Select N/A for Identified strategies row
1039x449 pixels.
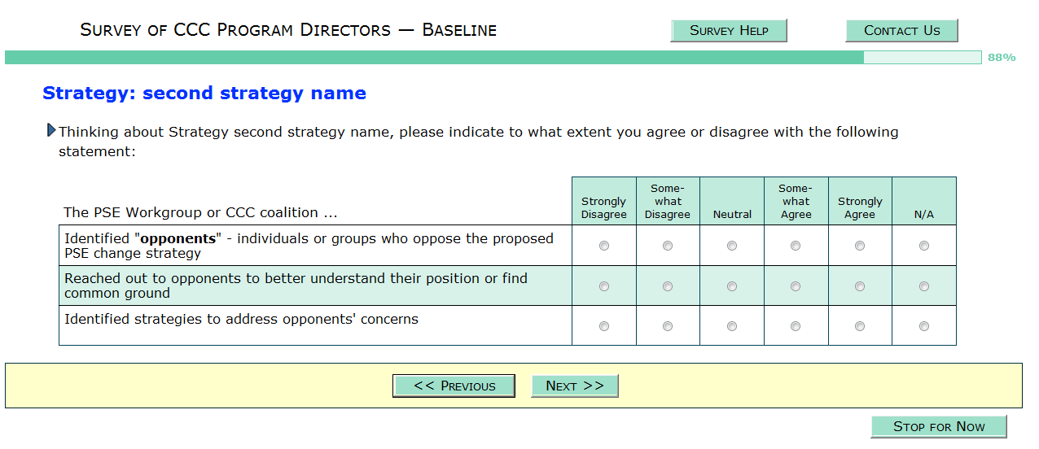pos(924,326)
